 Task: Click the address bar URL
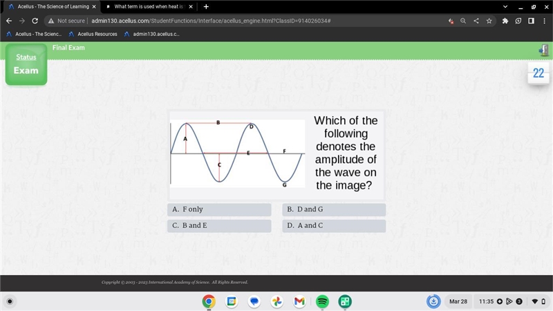tap(211, 21)
